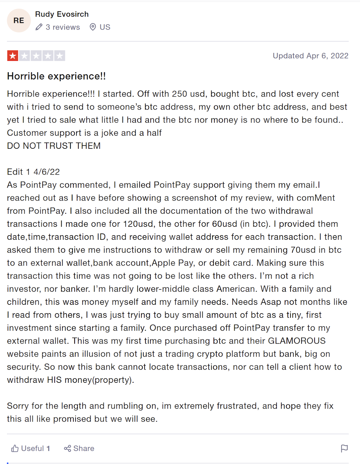Click the Edit 1 4/6/22 line
This screenshot has width=360, height=464.
pyautogui.click(x=34, y=172)
